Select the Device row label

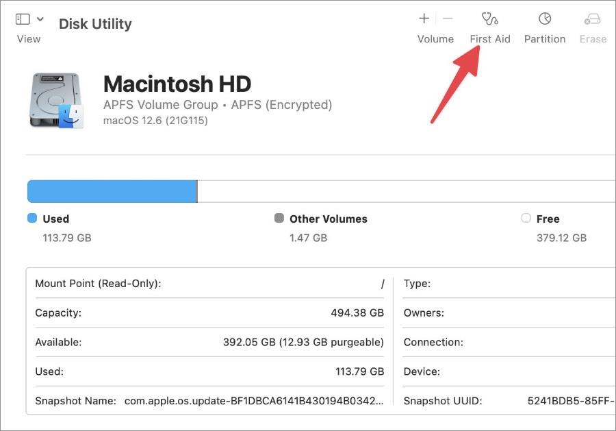[x=422, y=371]
